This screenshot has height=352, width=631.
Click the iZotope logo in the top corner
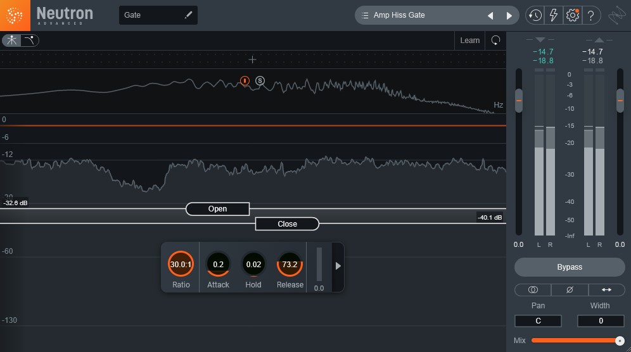pos(616,16)
